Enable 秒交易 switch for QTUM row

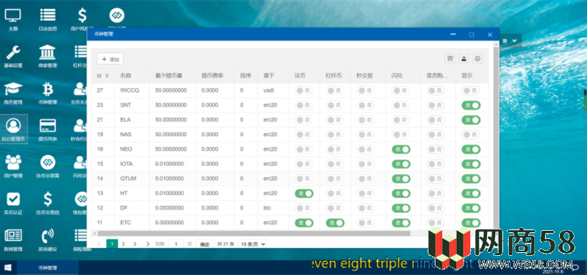coord(366,179)
